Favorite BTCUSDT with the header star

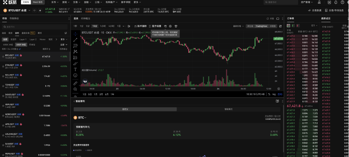click(40, 10)
